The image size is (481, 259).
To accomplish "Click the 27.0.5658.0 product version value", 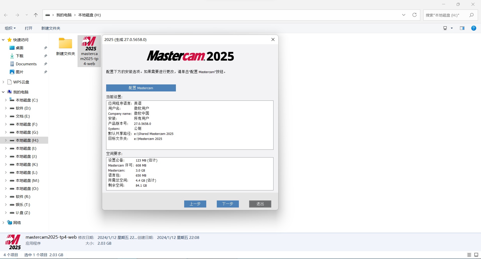I will click(143, 124).
